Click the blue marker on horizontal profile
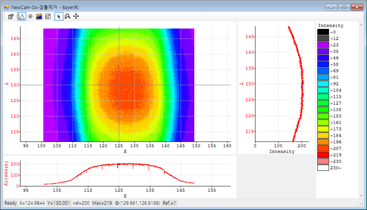The width and height of the screenshot is (367, 210). pos(119,164)
